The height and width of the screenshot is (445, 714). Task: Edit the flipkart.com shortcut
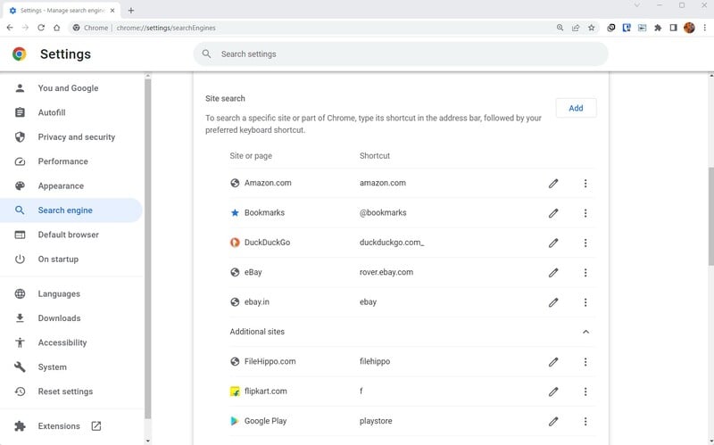(552, 391)
